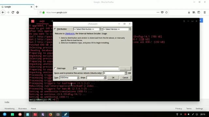The image size is (209, 117).
Task: Select the Distribution radio button
Action: 55,29
